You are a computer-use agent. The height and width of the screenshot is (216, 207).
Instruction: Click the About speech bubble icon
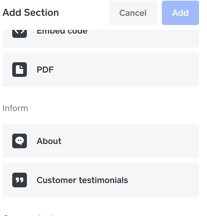(20, 141)
